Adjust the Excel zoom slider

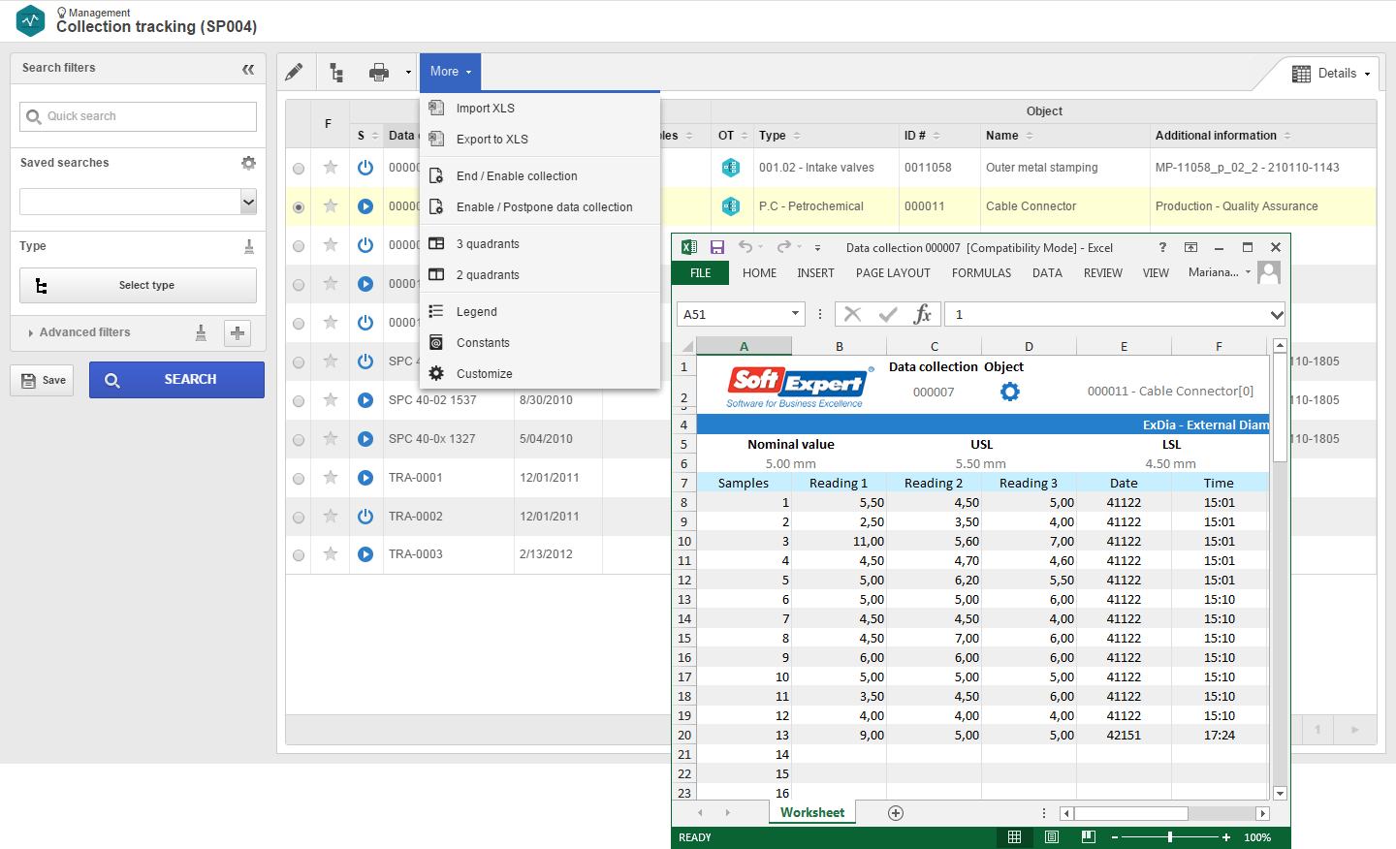[x=1170, y=837]
